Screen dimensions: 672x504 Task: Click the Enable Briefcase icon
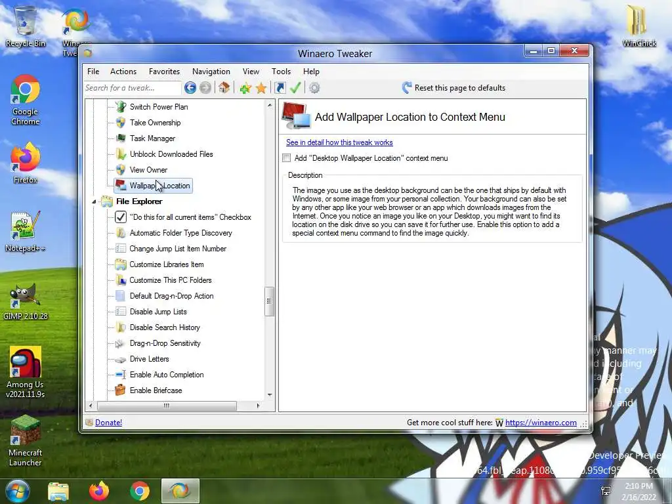pos(121,390)
